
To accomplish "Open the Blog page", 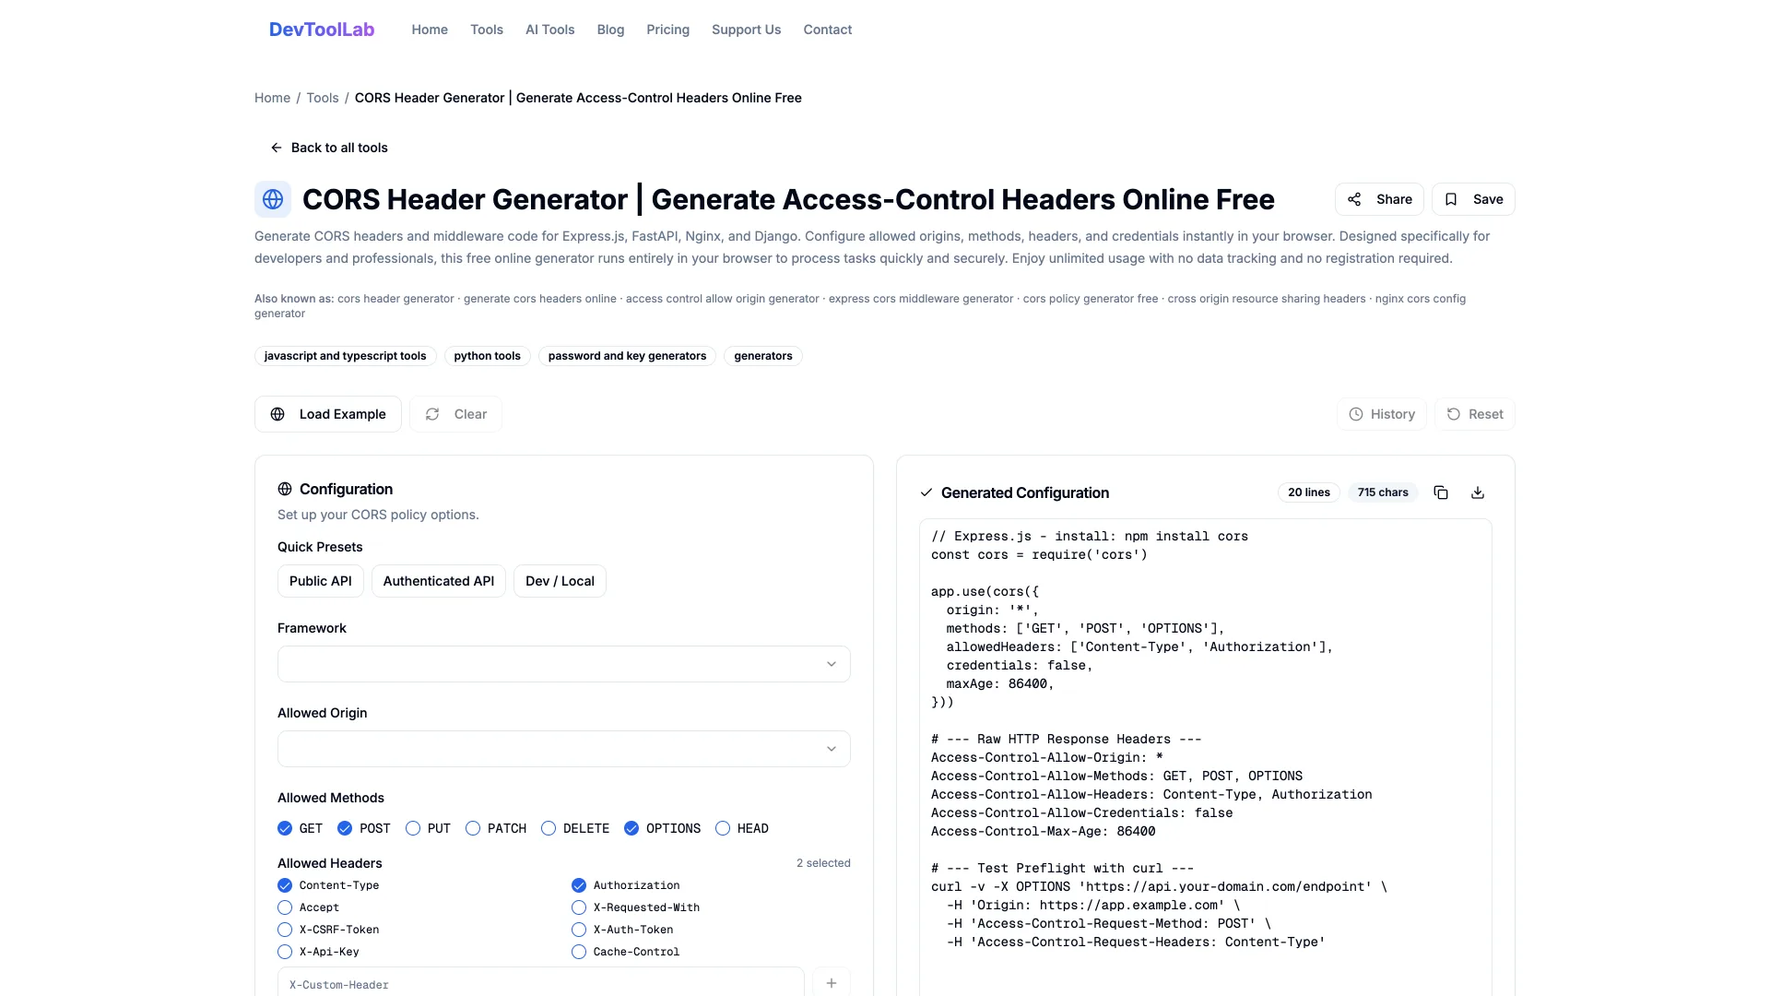I will pyautogui.click(x=610, y=30).
